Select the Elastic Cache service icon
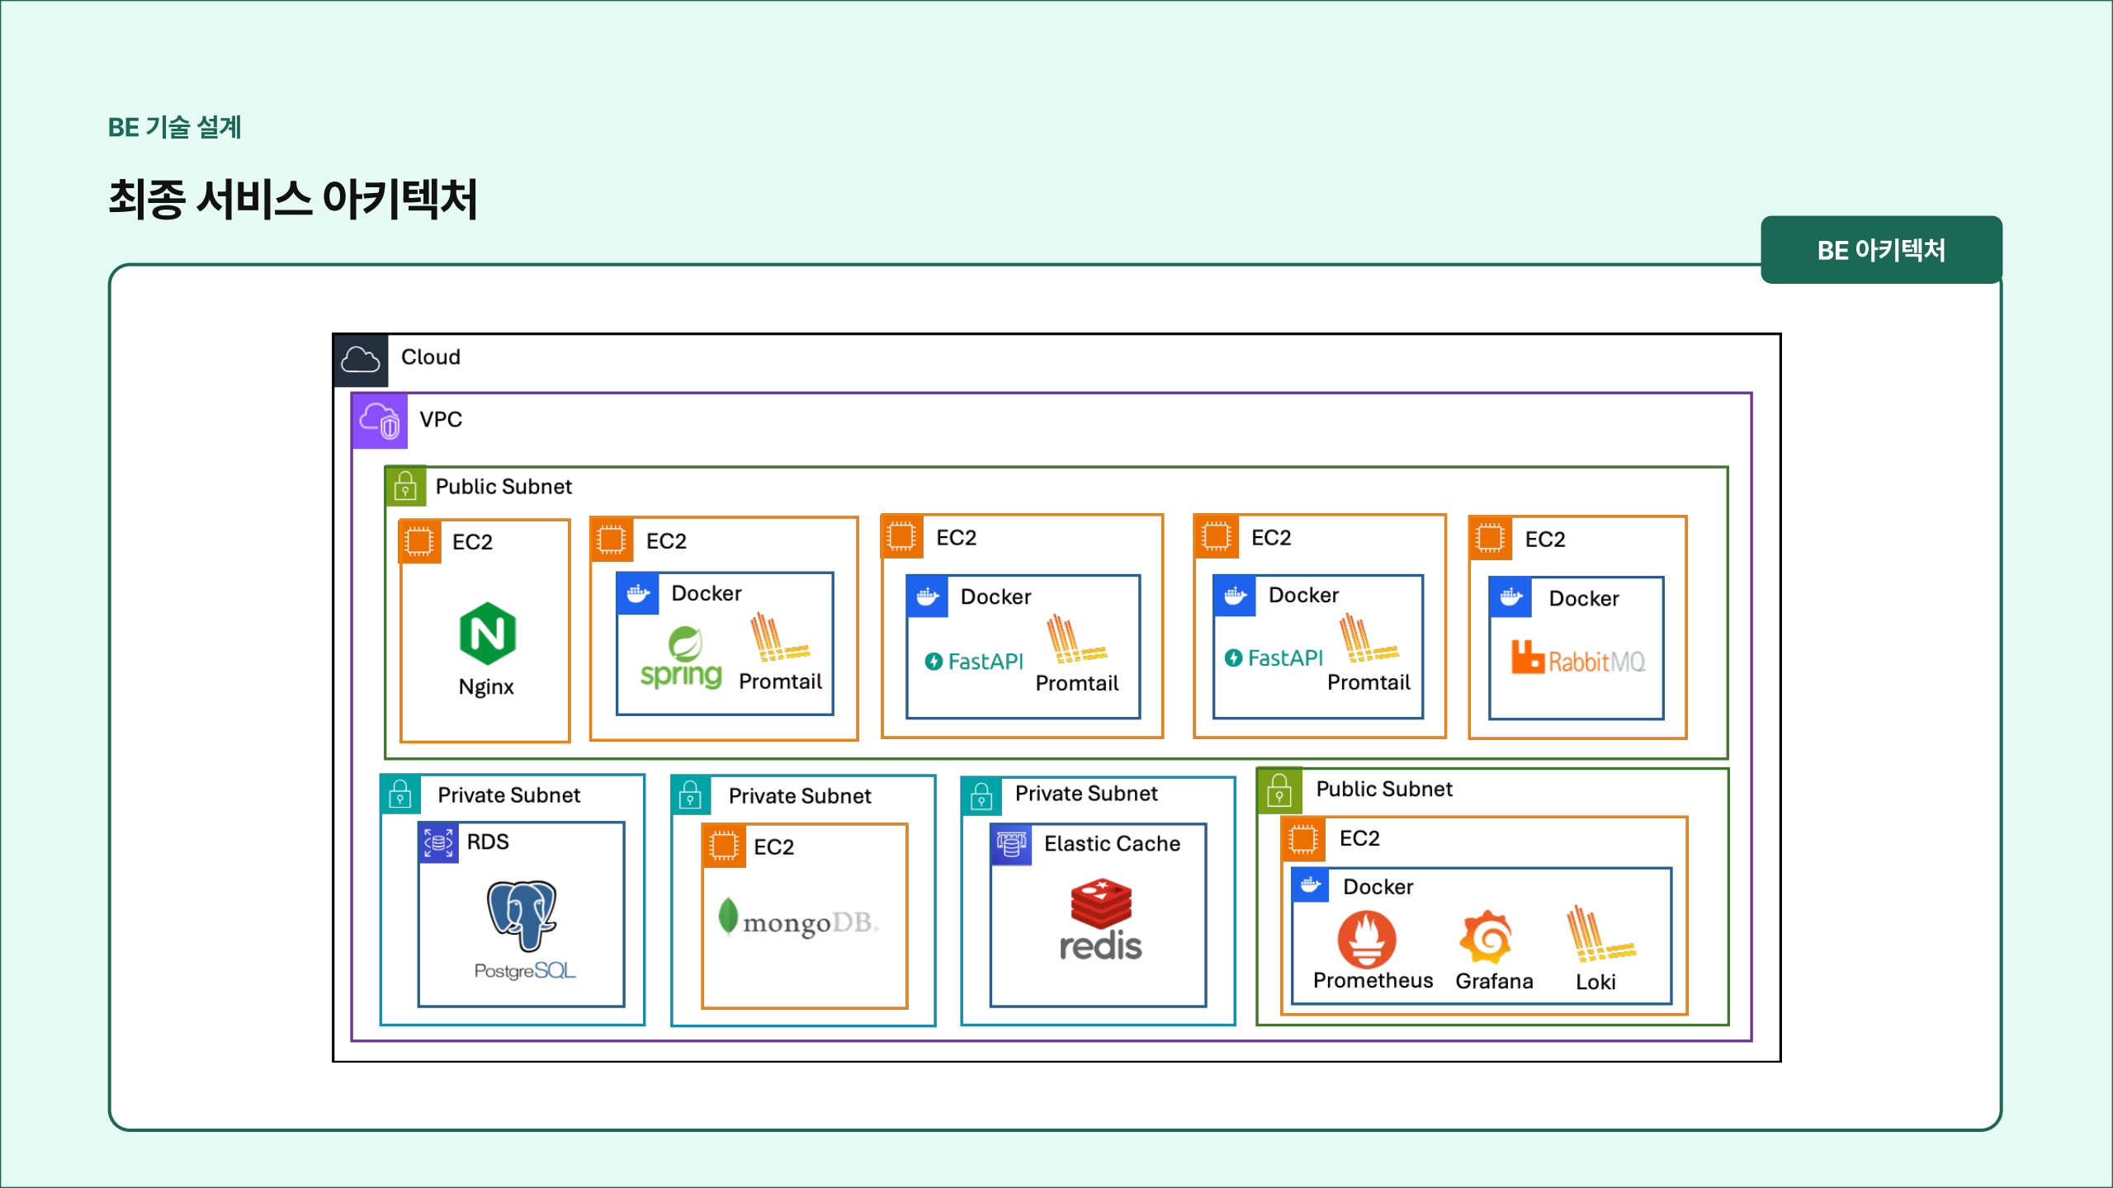 pyautogui.click(x=1011, y=844)
